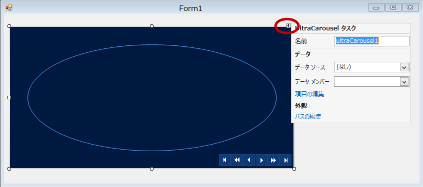The height and width of the screenshot is (187, 423).
Task: Open the 項目の編集 link
Action: [309, 94]
